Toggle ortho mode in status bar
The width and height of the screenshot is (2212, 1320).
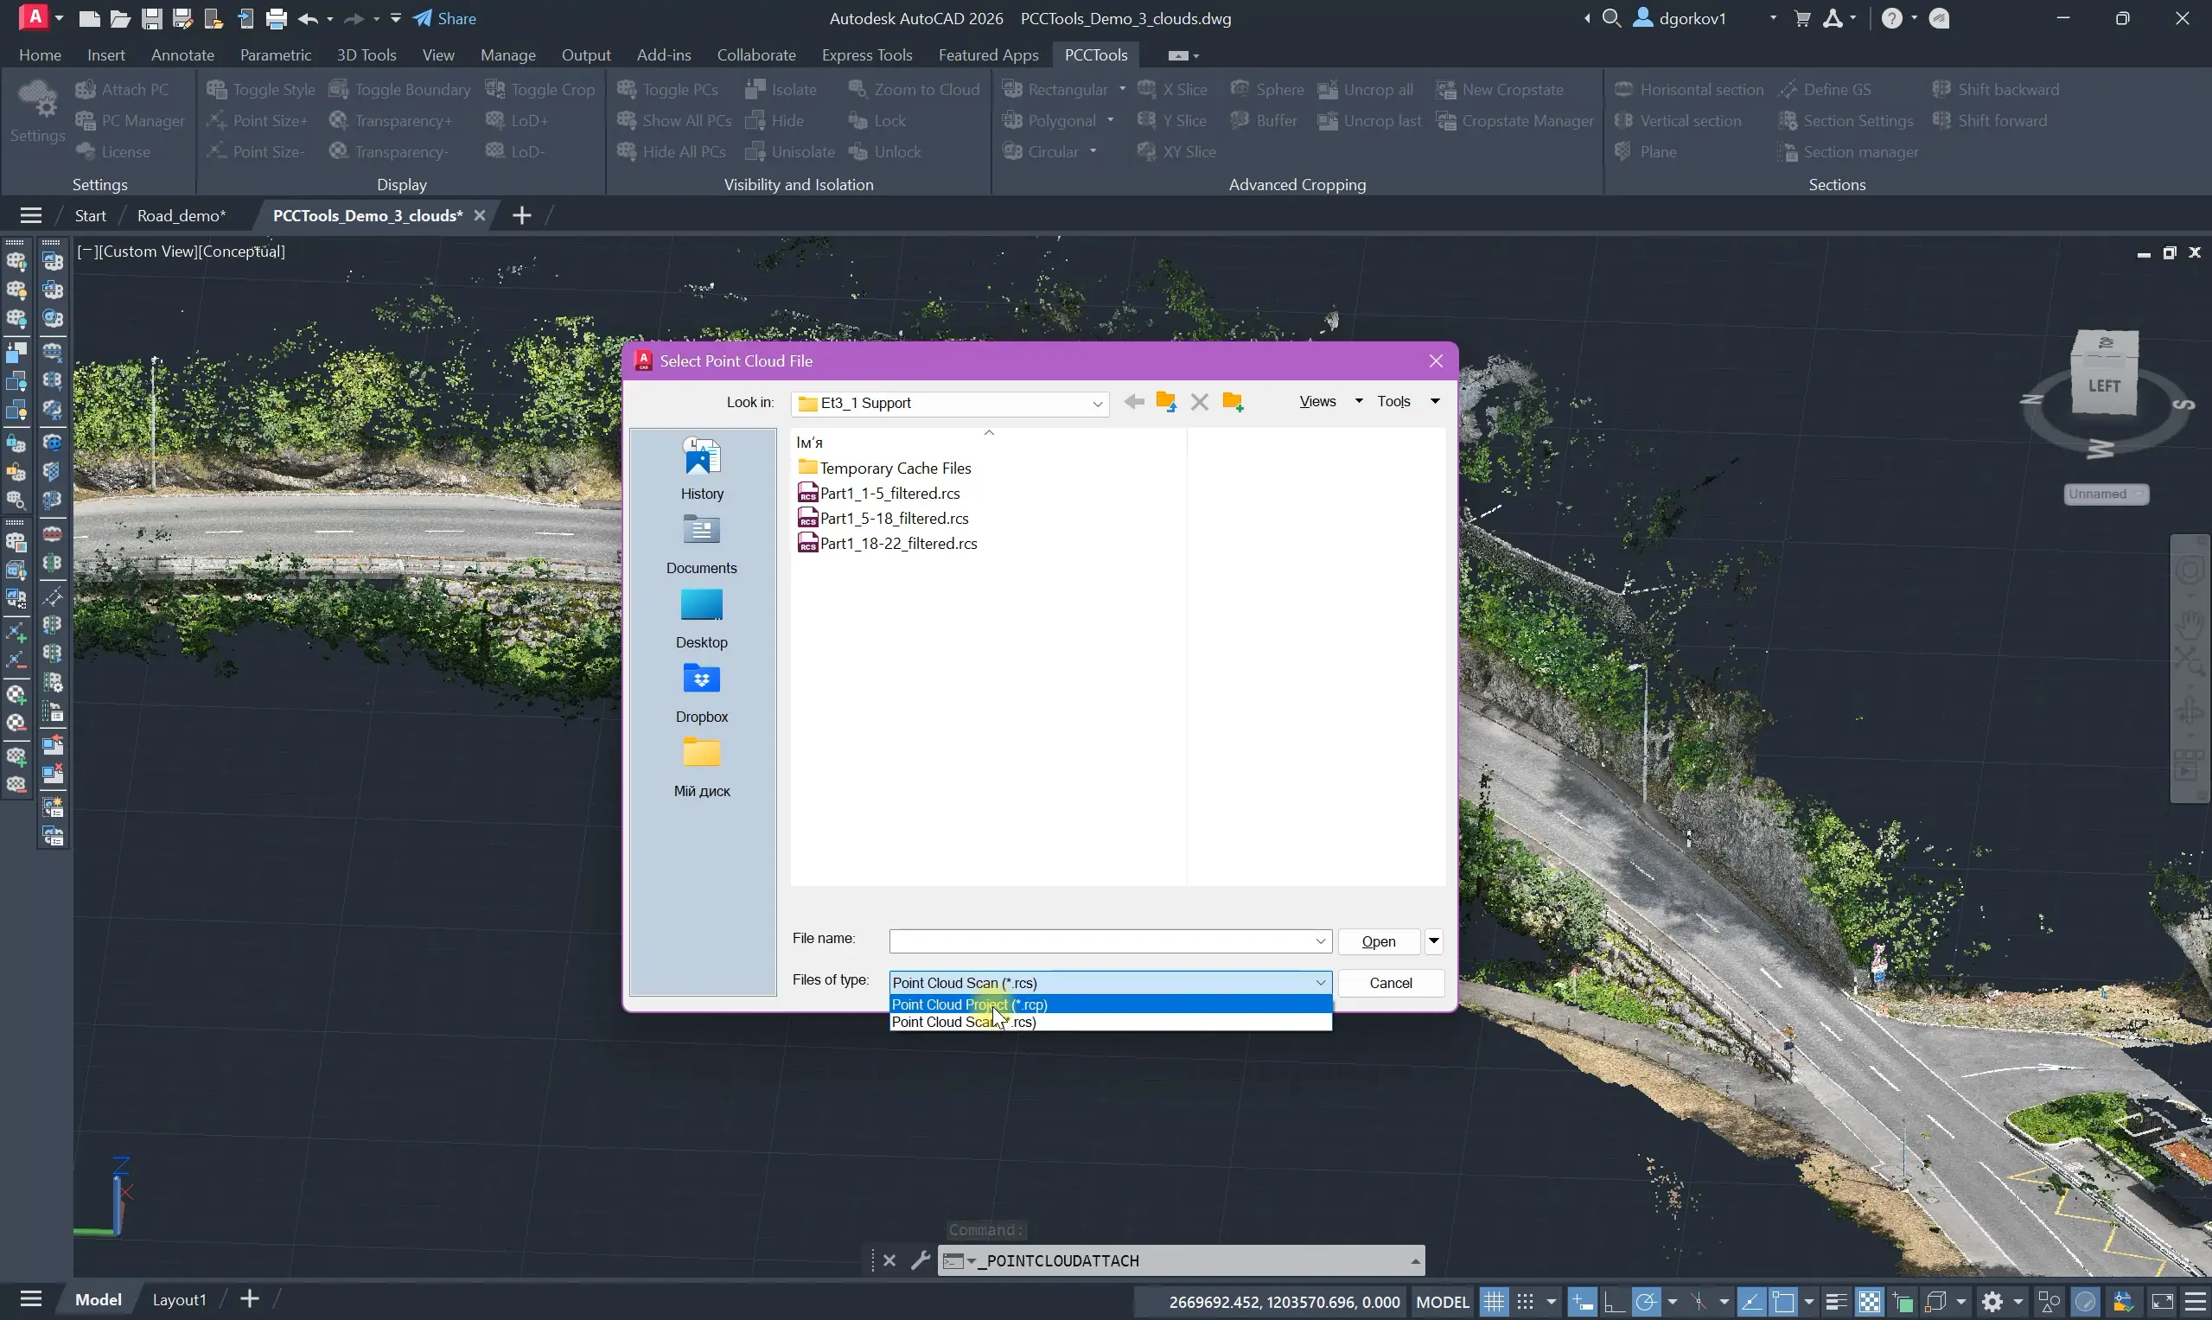pos(1614,1302)
